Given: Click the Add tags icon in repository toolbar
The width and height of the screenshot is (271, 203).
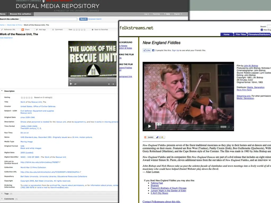Looking at the screenshot, I should point(37,30).
